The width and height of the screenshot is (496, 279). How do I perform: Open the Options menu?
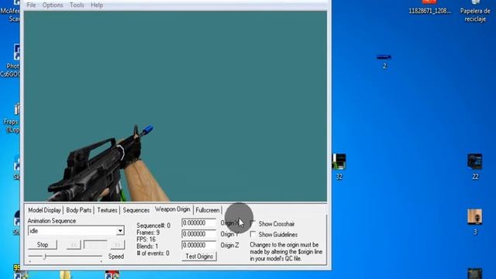(x=53, y=5)
